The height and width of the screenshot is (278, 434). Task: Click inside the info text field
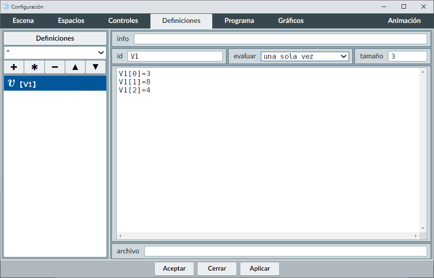coord(280,39)
